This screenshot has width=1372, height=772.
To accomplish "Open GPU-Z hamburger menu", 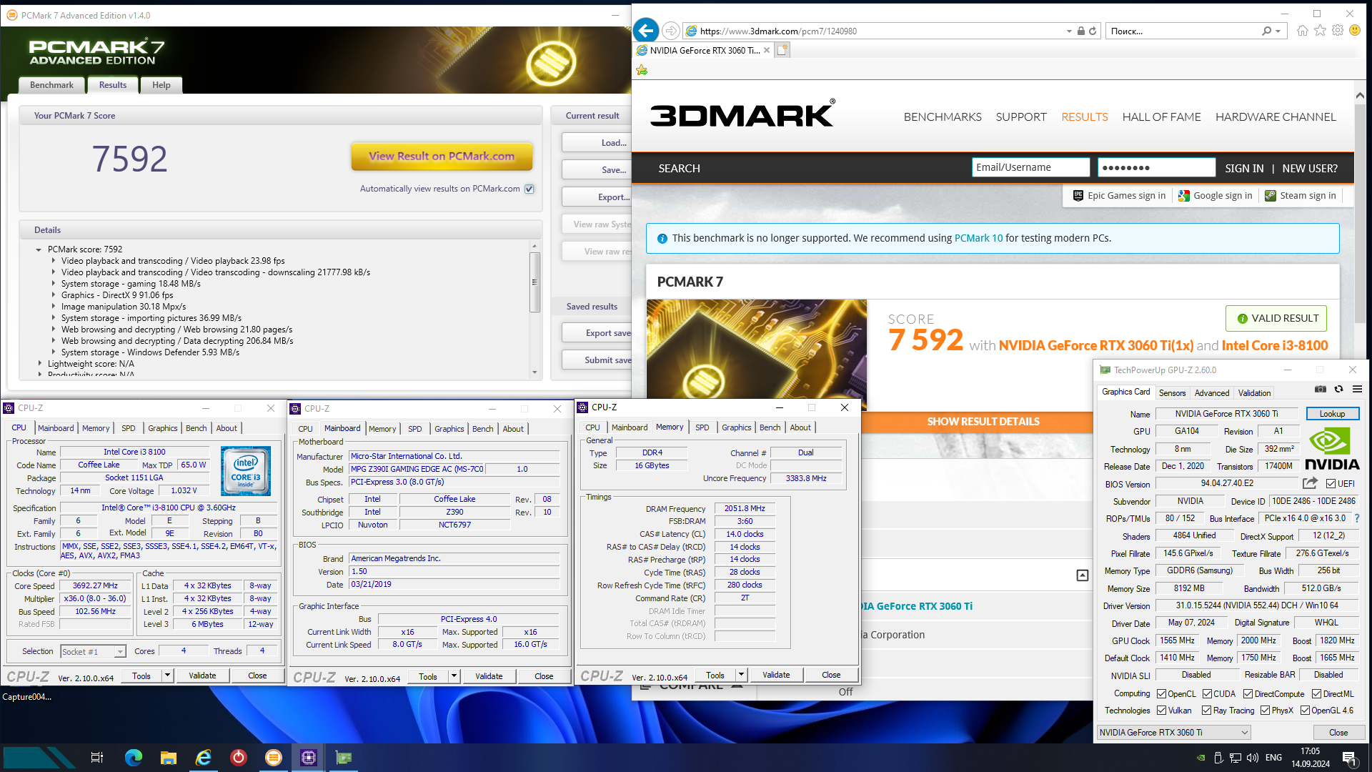I will 1357,390.
